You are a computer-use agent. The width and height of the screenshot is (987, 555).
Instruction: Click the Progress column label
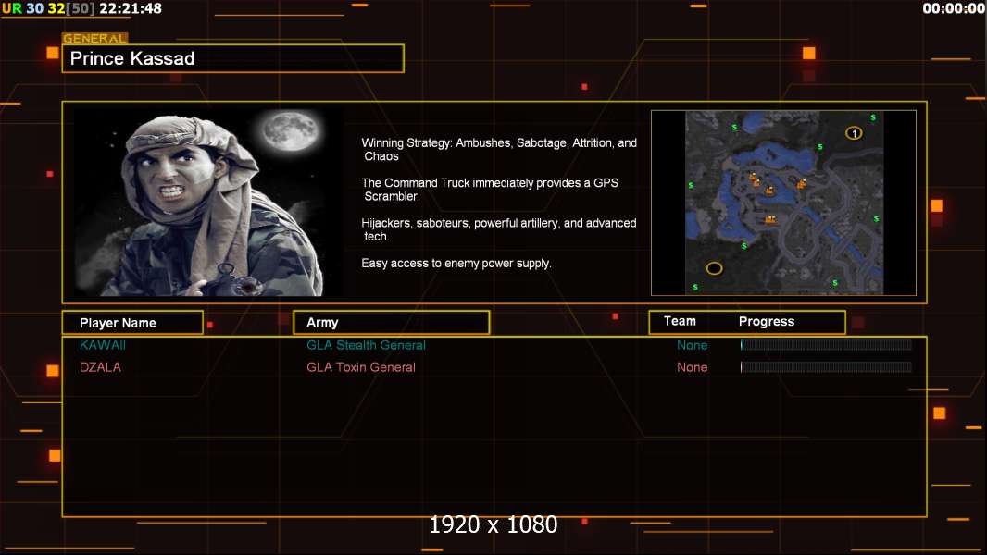click(766, 321)
